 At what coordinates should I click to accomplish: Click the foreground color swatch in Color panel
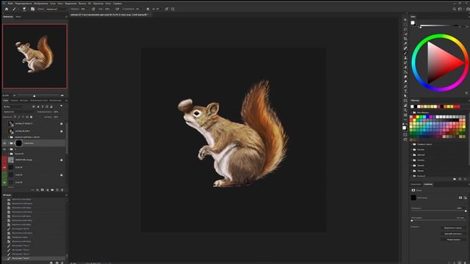pyautogui.click(x=413, y=23)
